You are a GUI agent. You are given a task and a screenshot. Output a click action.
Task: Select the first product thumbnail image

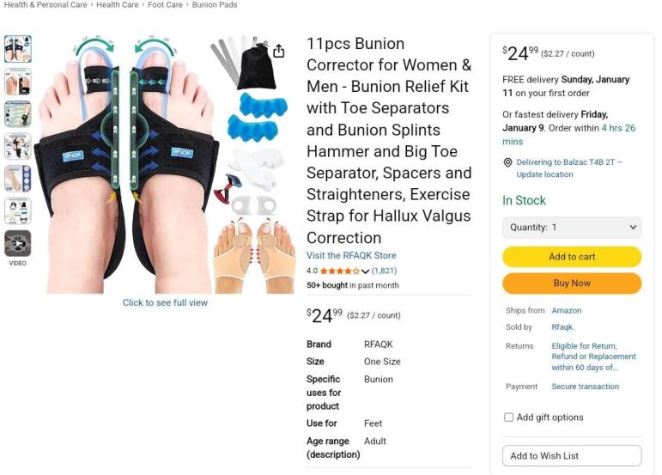18,49
